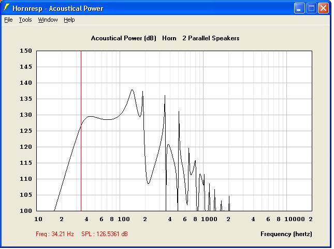The height and width of the screenshot is (249, 334).
Task: Click the Hornresp lightning icon in title bar
Action: click(x=6, y=8)
